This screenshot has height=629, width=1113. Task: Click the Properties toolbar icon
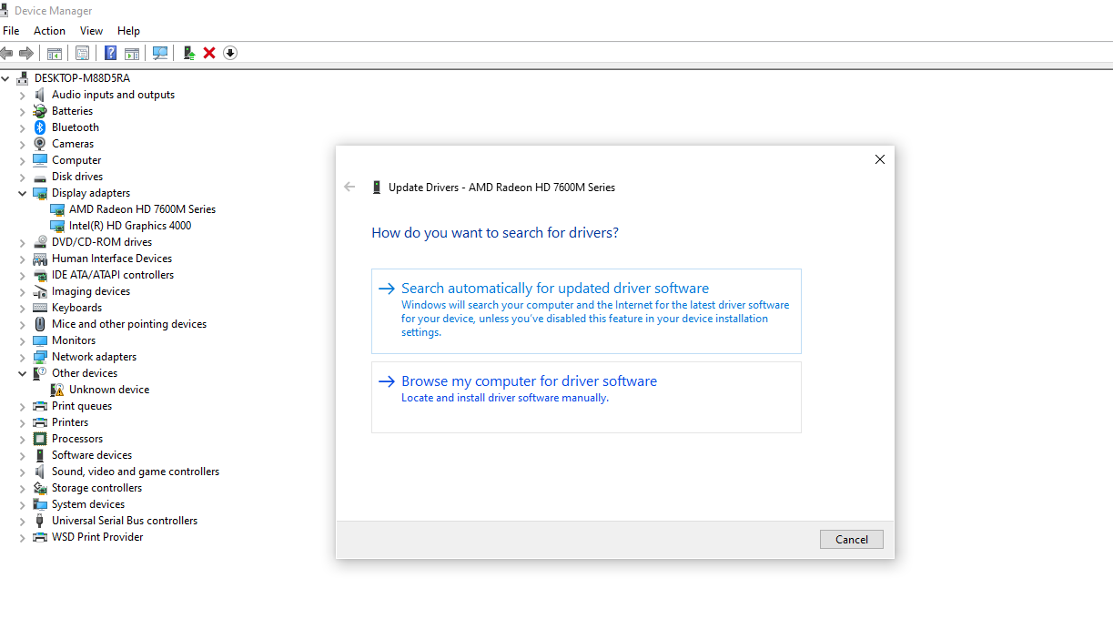[x=83, y=53]
